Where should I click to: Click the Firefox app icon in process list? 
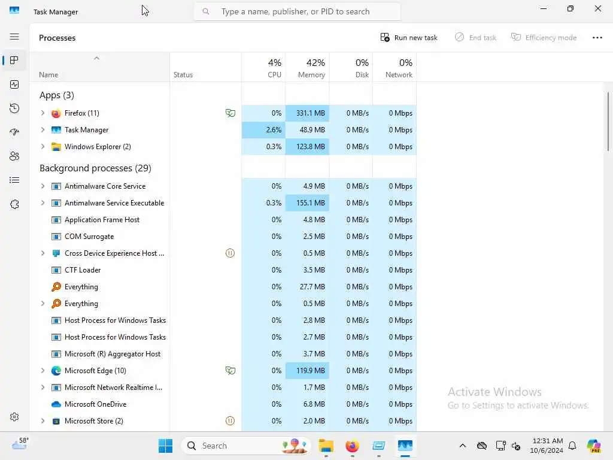click(x=56, y=113)
